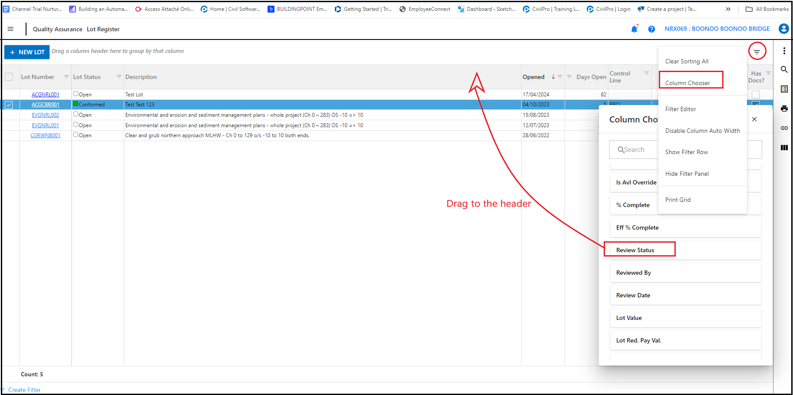Screen dimensions: 793x395
Task: Open the three-dot overflow menu in the sidebar
Action: point(784,51)
